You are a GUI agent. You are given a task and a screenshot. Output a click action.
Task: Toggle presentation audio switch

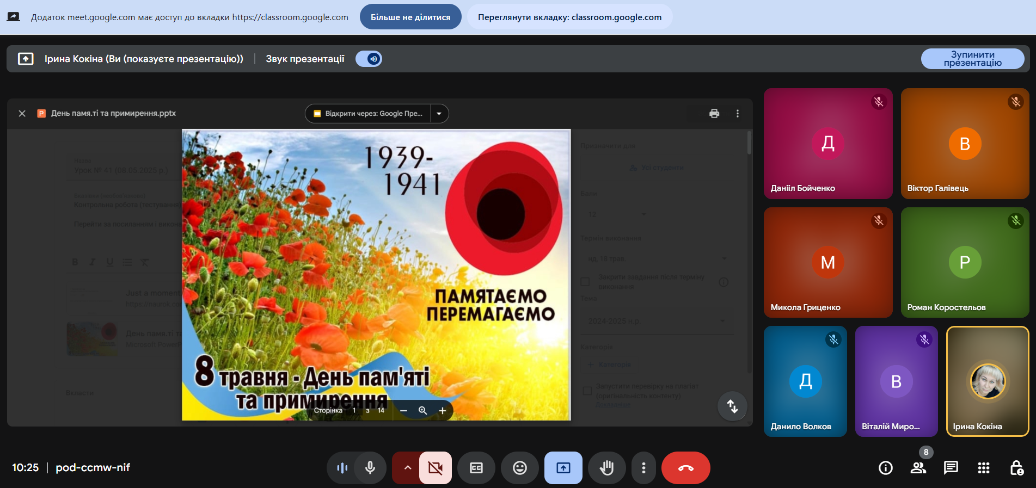point(369,59)
